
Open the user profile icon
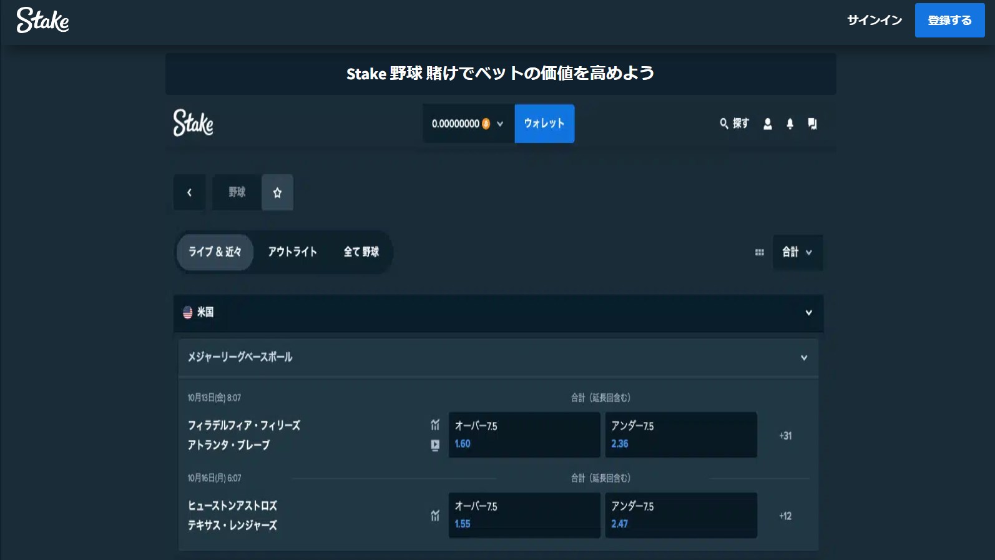(768, 124)
